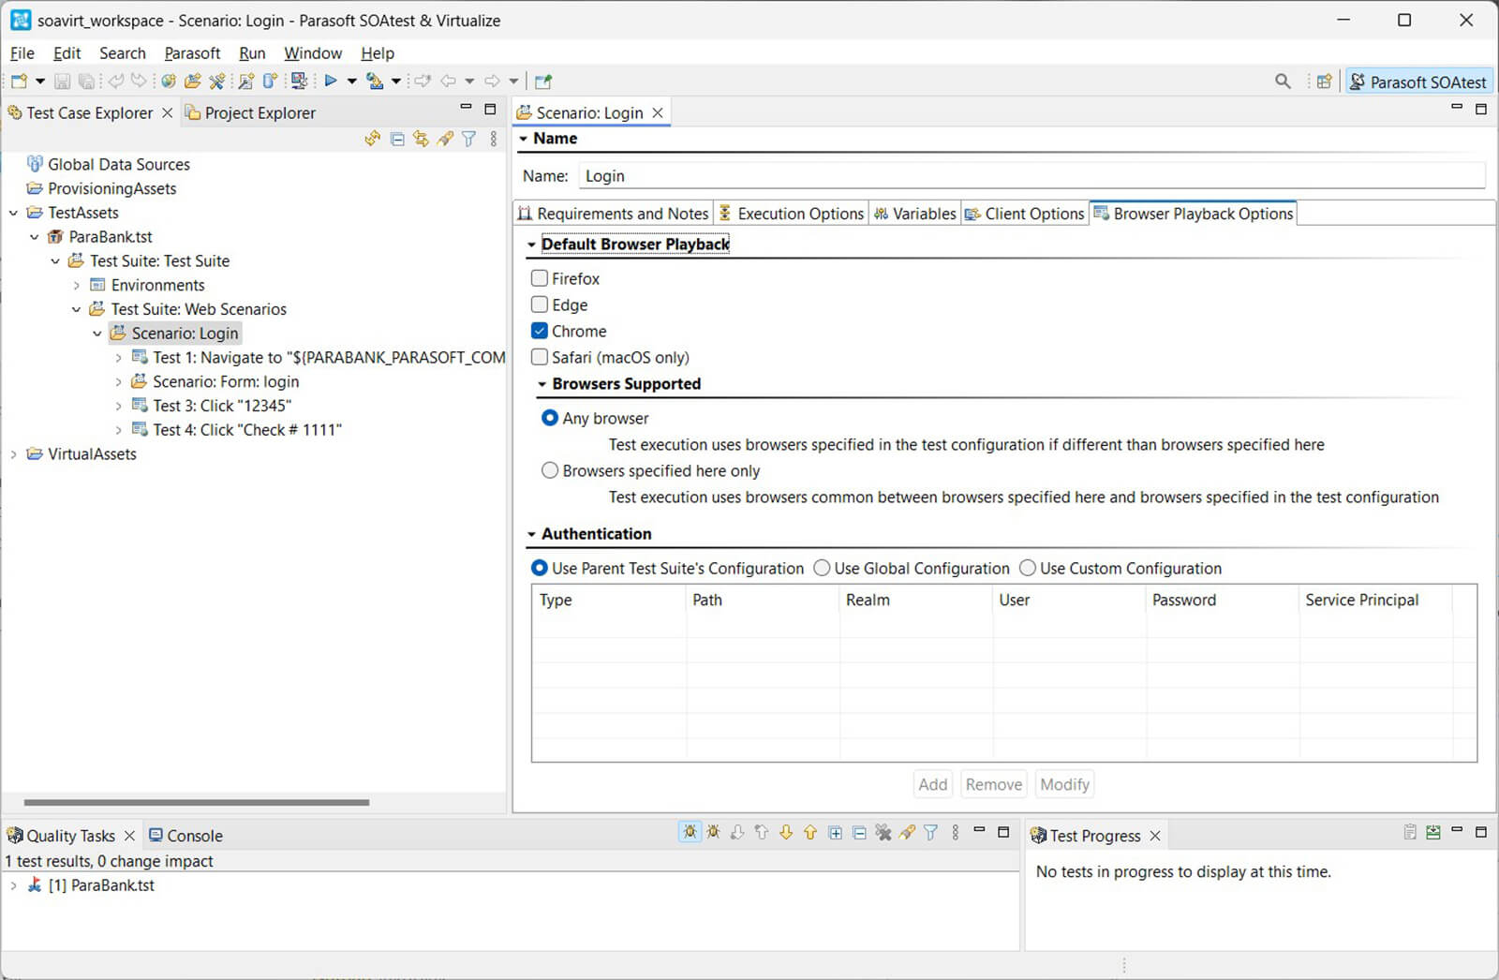
Task: Select the Any browser radio button
Action: click(550, 418)
